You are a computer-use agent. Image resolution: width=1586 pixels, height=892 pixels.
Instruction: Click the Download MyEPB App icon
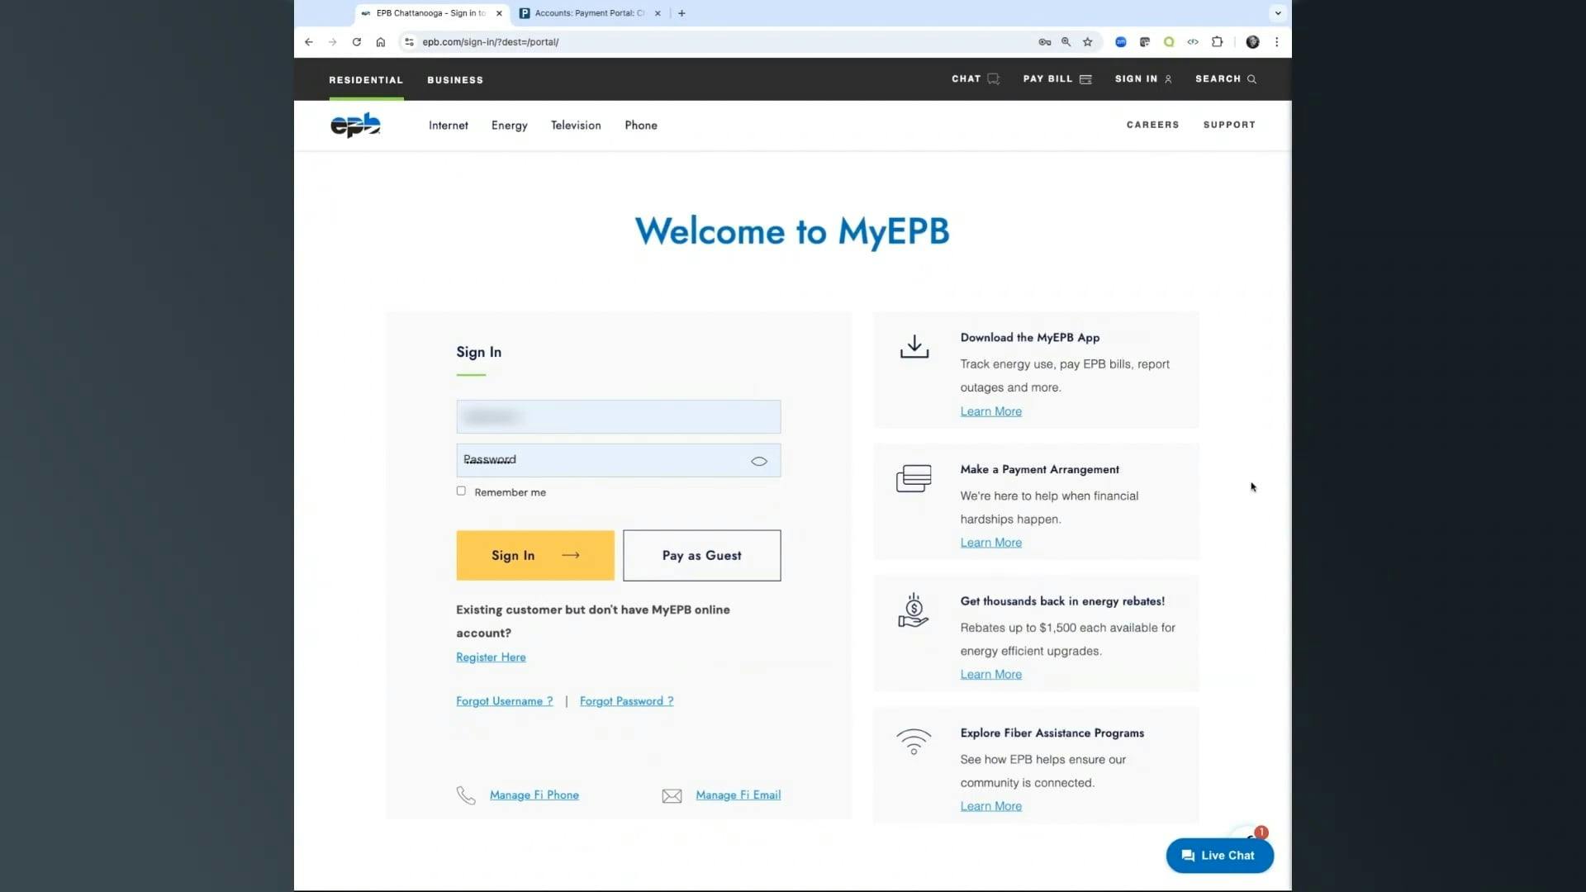(914, 346)
